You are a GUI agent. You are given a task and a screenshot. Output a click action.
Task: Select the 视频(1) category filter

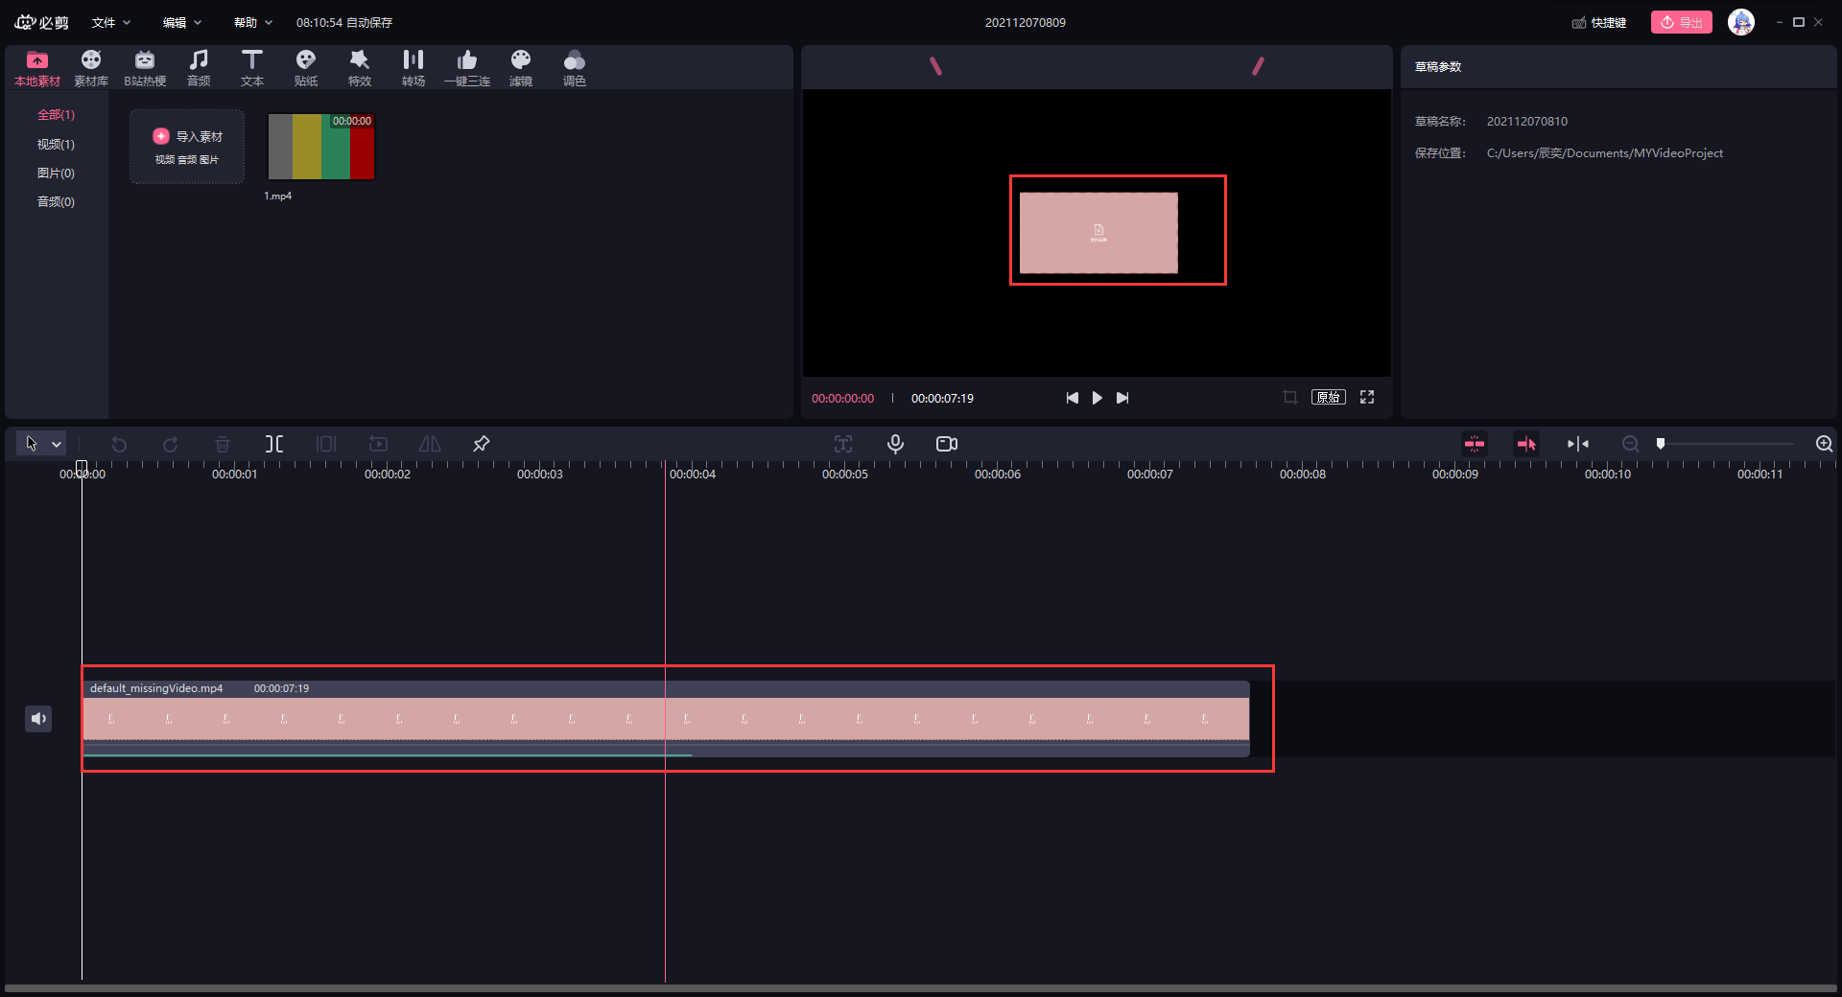(x=56, y=145)
